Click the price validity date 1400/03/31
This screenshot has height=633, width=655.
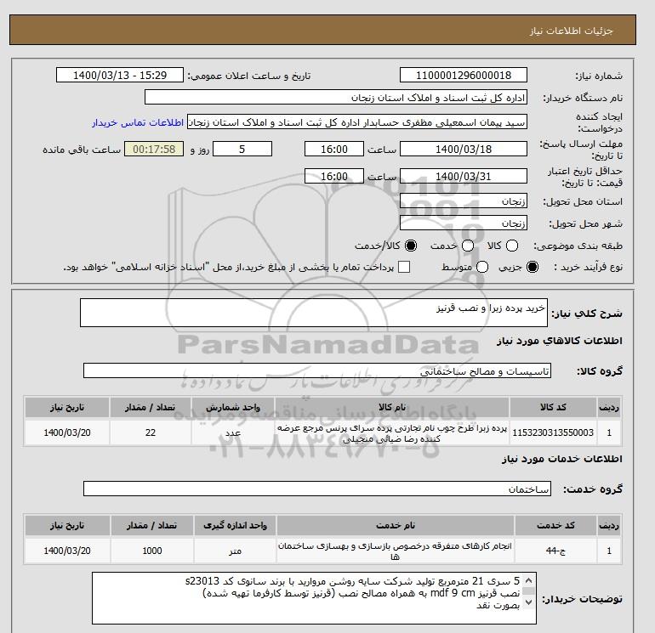(464, 176)
